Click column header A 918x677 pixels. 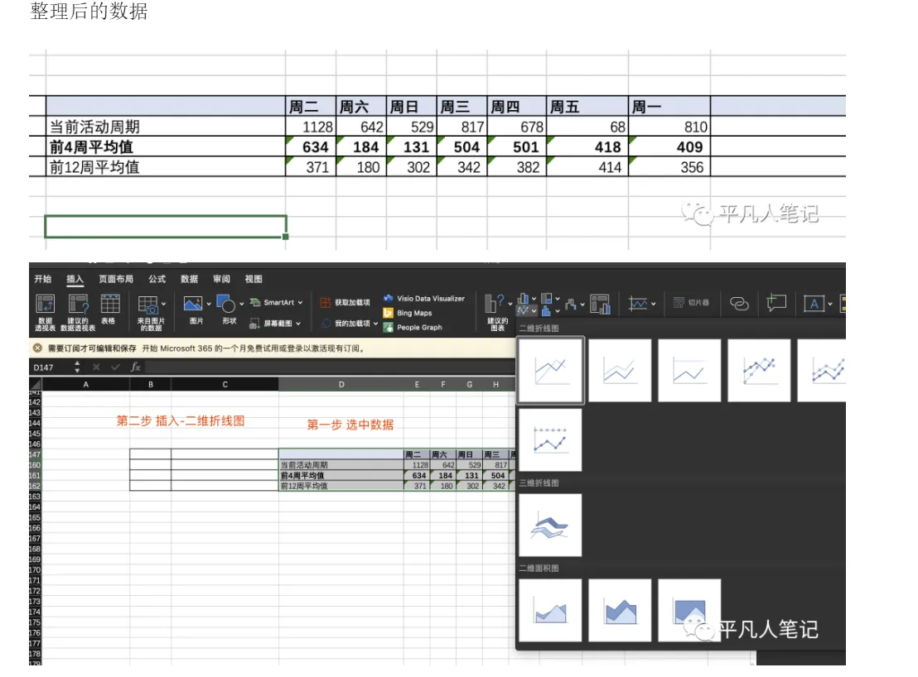(85, 384)
